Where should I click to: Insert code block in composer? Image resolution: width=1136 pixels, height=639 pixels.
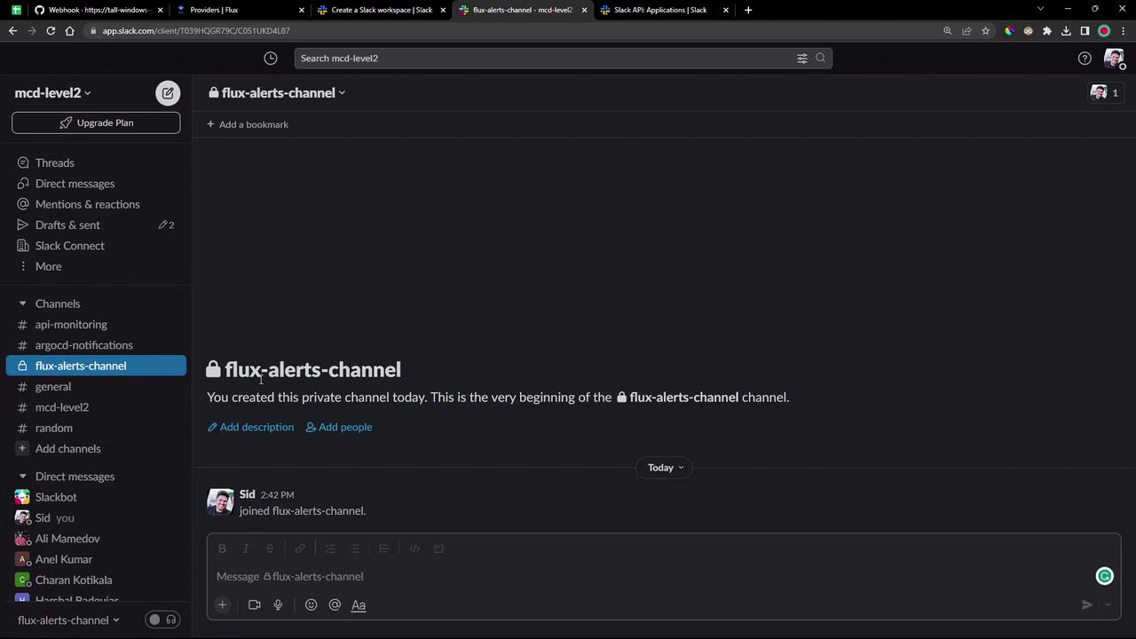pyautogui.click(x=438, y=548)
